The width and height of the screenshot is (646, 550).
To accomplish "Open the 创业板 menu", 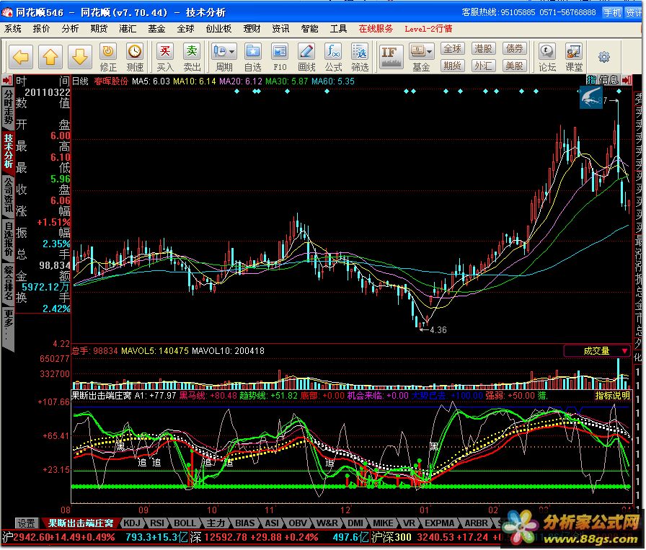I will [218, 29].
